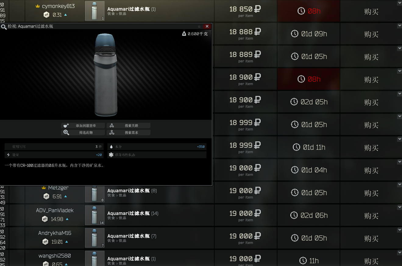This screenshot has height=266, width=402.
Task: Click the 搜索需求 button
Action: 129,133
